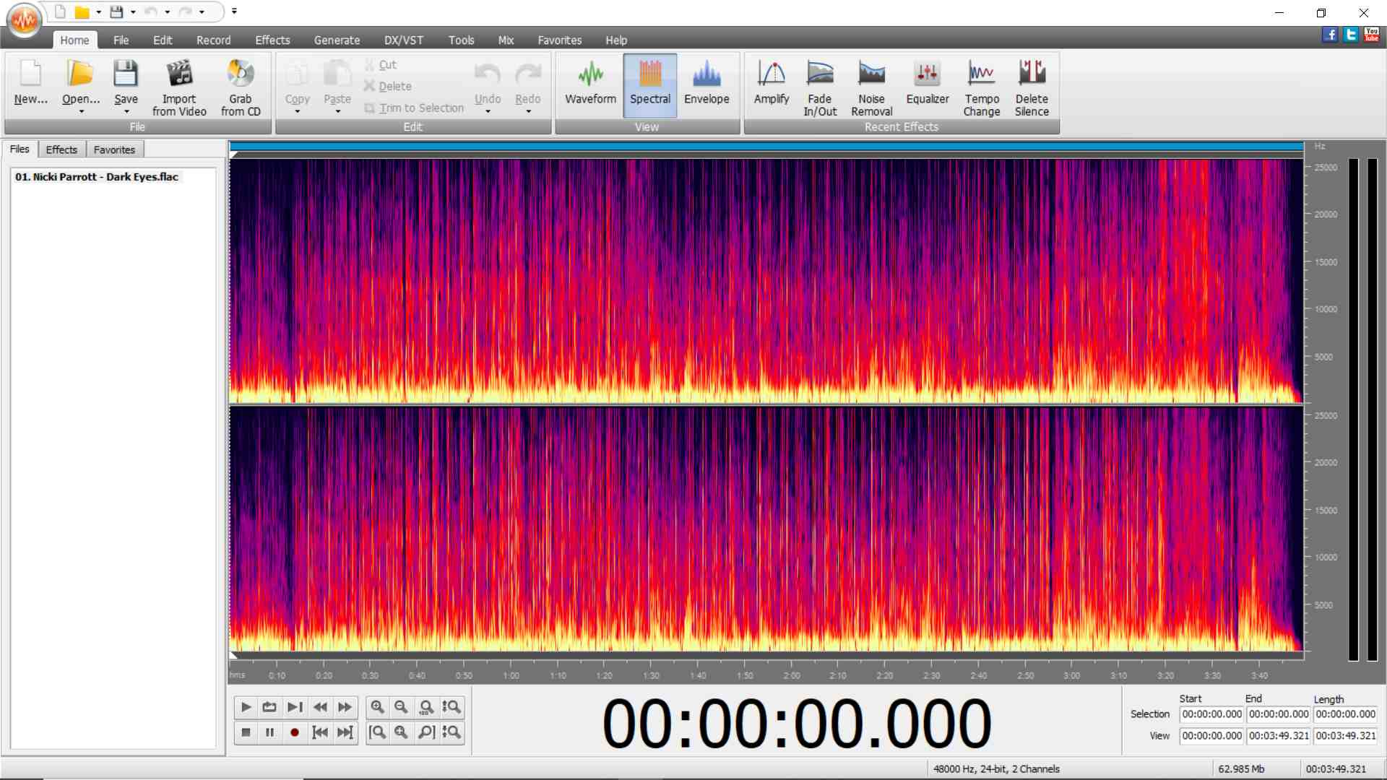Expand the ribbon Redo dropdown arrow
The width and height of the screenshot is (1387, 780).
pos(528,111)
